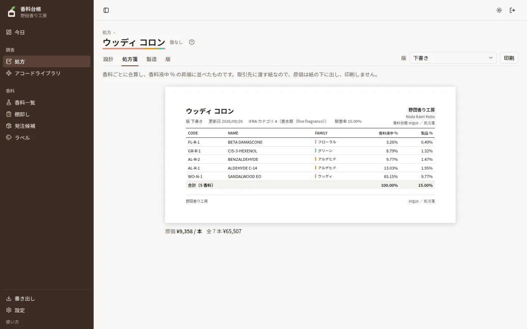This screenshot has width=527, height=329.
Task: Click the 版なし badge
Action: [x=176, y=42]
